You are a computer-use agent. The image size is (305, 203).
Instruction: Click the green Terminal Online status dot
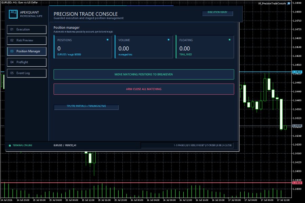click(10, 145)
